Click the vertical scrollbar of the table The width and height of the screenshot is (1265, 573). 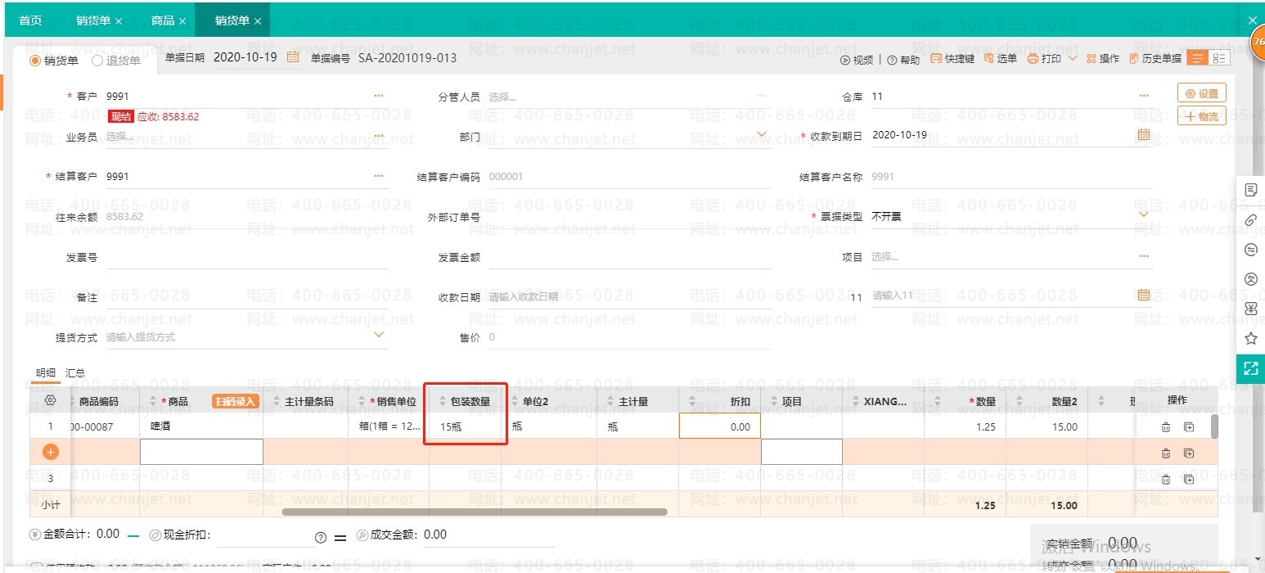(x=1214, y=426)
